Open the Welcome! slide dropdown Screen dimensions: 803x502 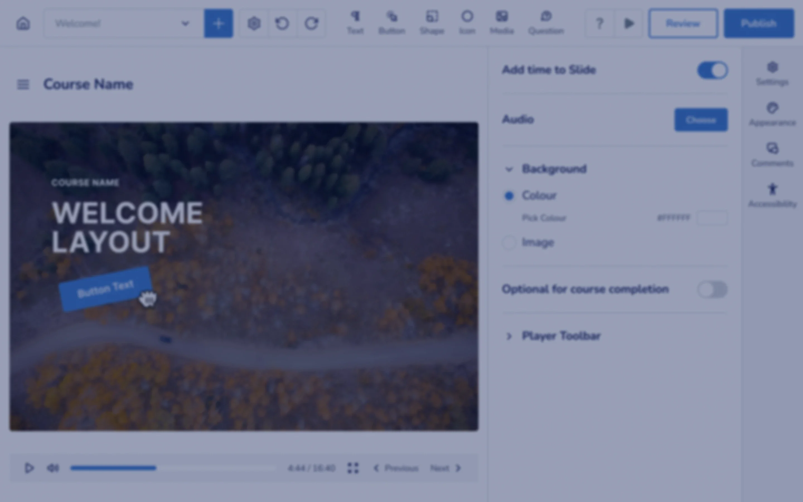(185, 23)
